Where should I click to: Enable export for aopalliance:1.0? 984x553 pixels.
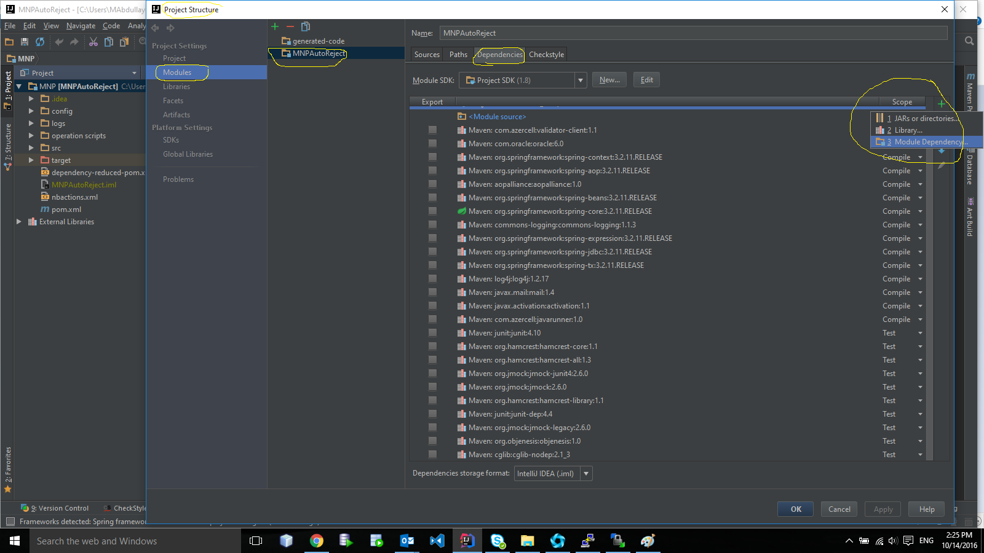point(433,184)
